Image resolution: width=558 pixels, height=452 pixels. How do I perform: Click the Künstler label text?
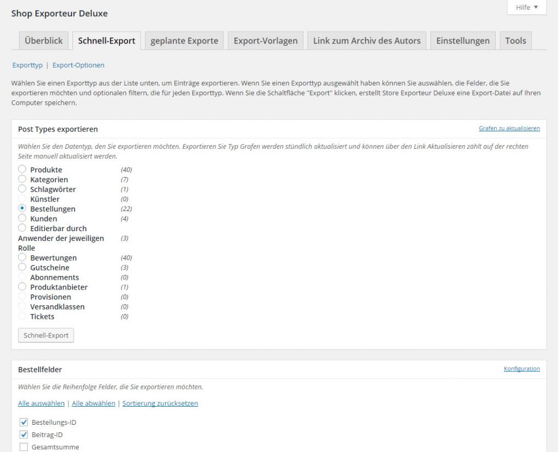[45, 199]
